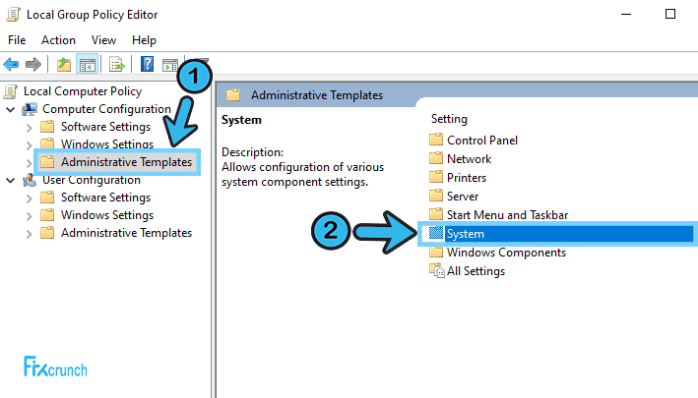Open the Action menu
The height and width of the screenshot is (398, 698).
[x=58, y=40]
